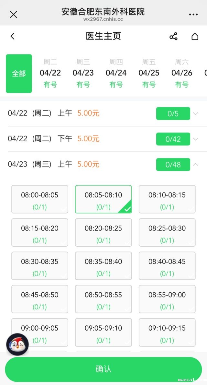Switch to the 全部 date tab

tap(19, 74)
